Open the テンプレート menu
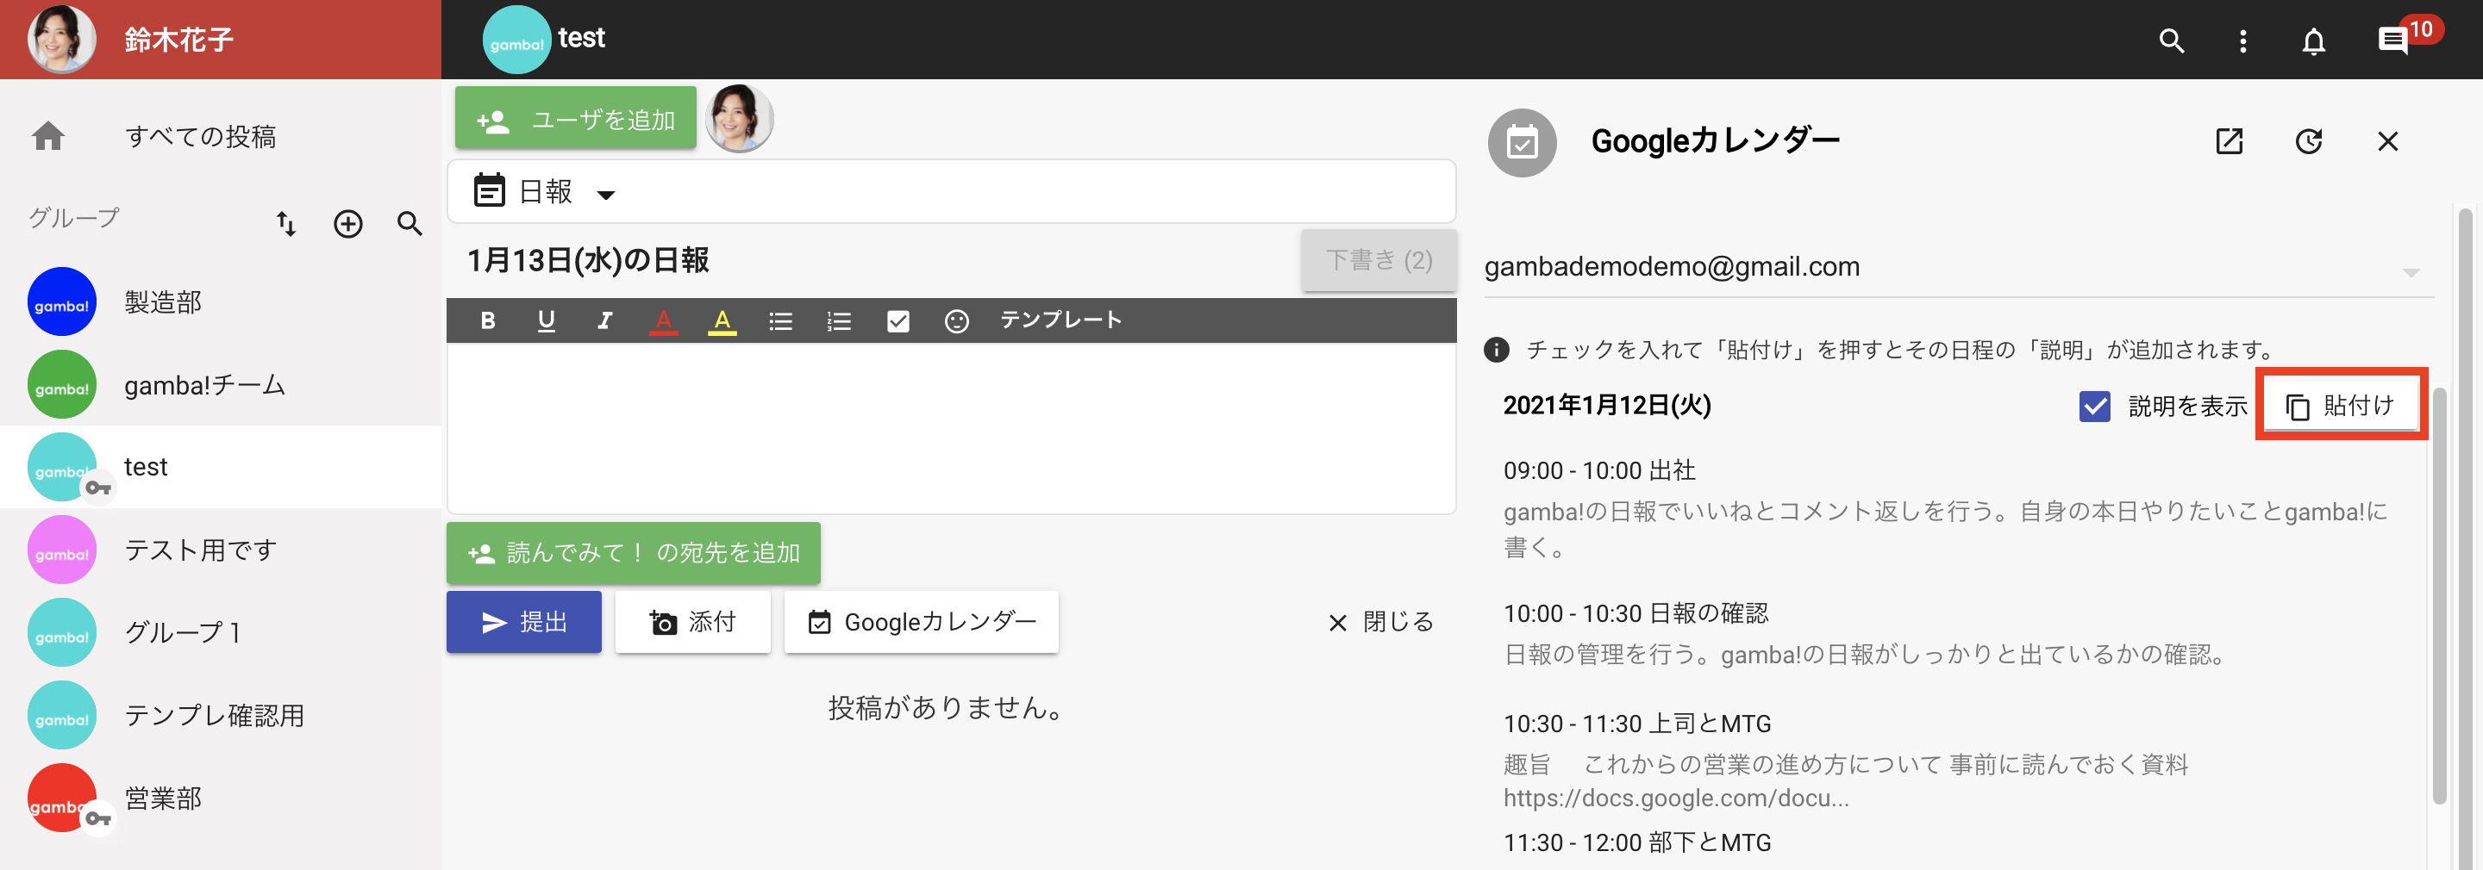Image resolution: width=2483 pixels, height=870 pixels. tap(1060, 320)
